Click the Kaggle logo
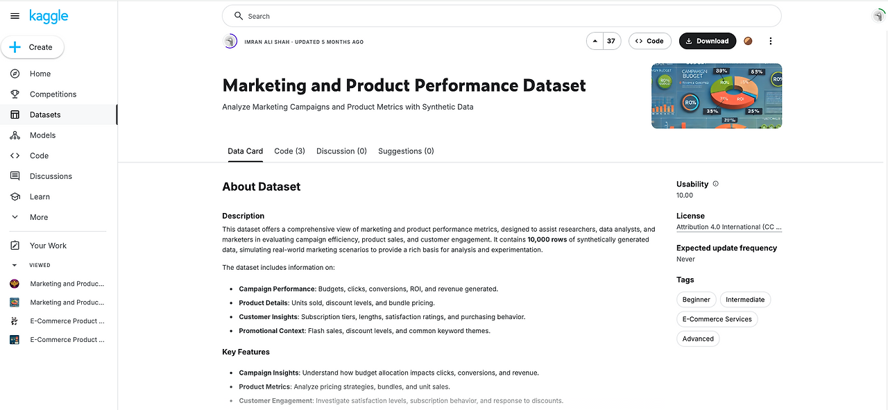Screen dimensions: 888x410 point(49,17)
